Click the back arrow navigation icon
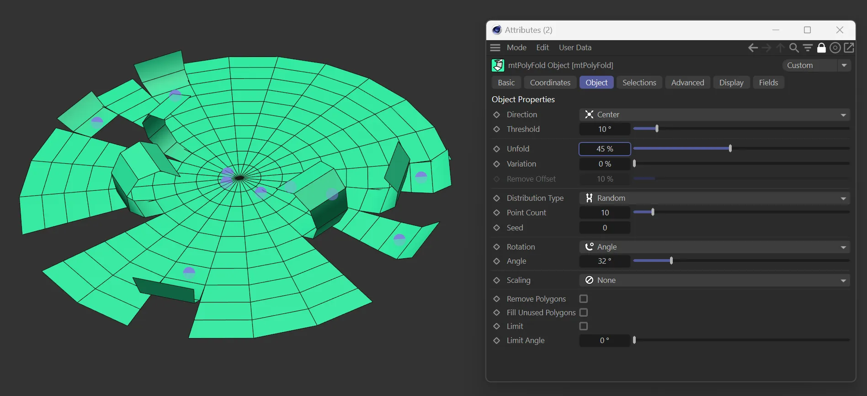Image resolution: width=867 pixels, height=396 pixels. point(753,48)
